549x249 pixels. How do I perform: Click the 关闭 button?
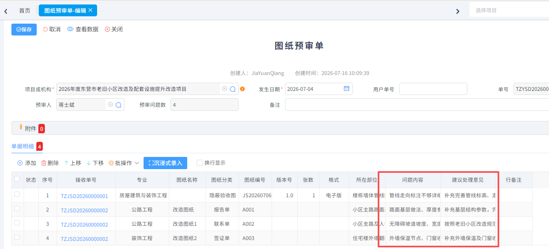pyautogui.click(x=114, y=29)
